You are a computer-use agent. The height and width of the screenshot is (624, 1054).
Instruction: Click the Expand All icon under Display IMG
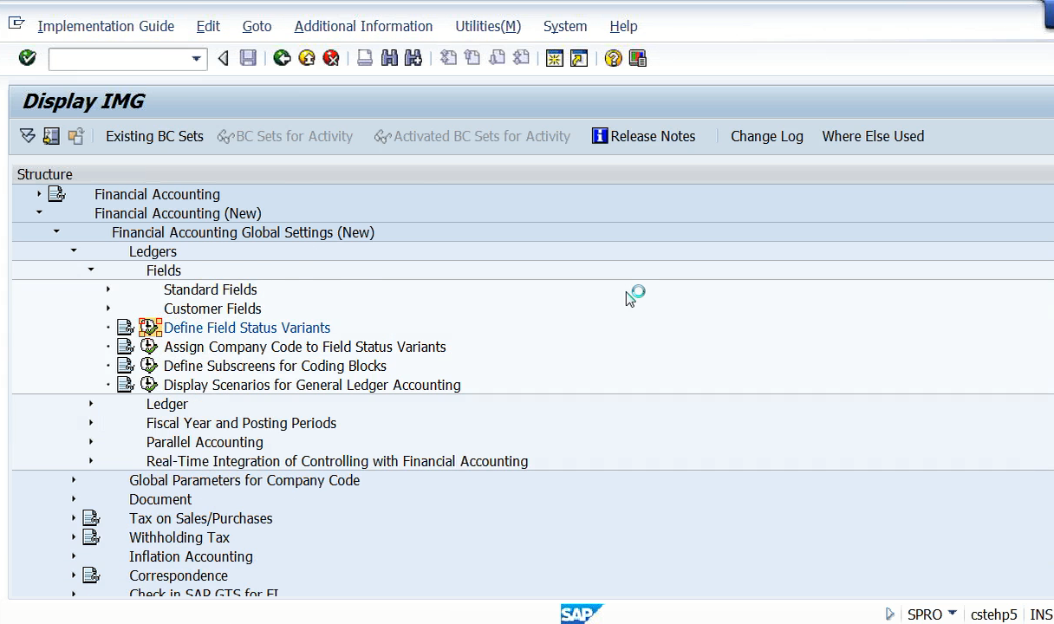click(x=28, y=136)
